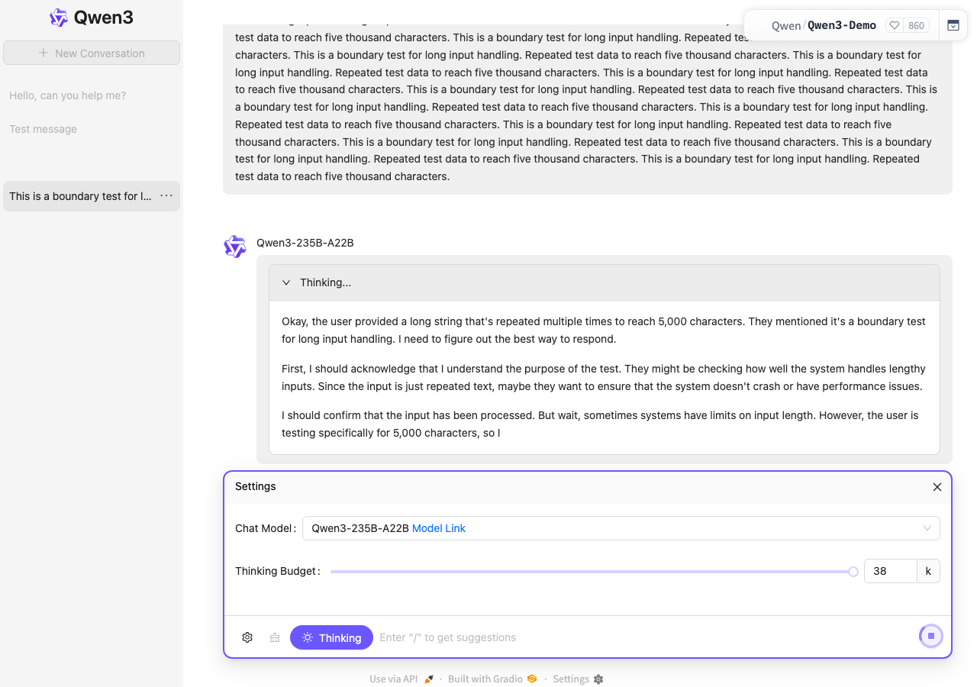This screenshot has height=687, width=977.
Task: Collapse the Thinking... section
Action: tap(605, 282)
